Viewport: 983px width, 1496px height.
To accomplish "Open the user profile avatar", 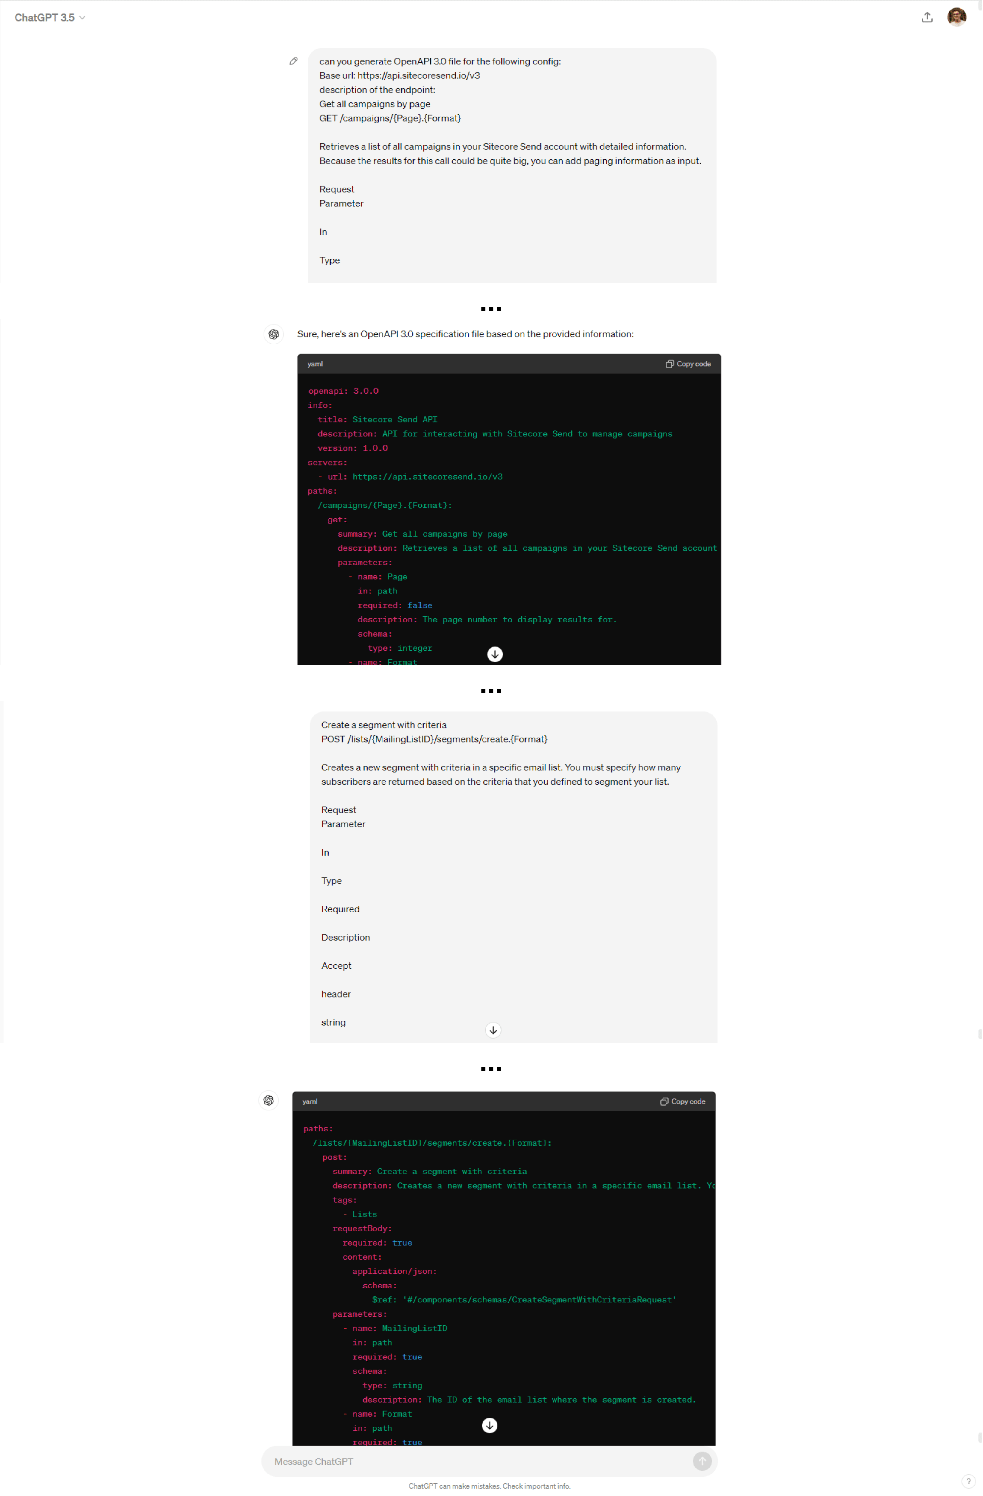I will click(x=956, y=17).
